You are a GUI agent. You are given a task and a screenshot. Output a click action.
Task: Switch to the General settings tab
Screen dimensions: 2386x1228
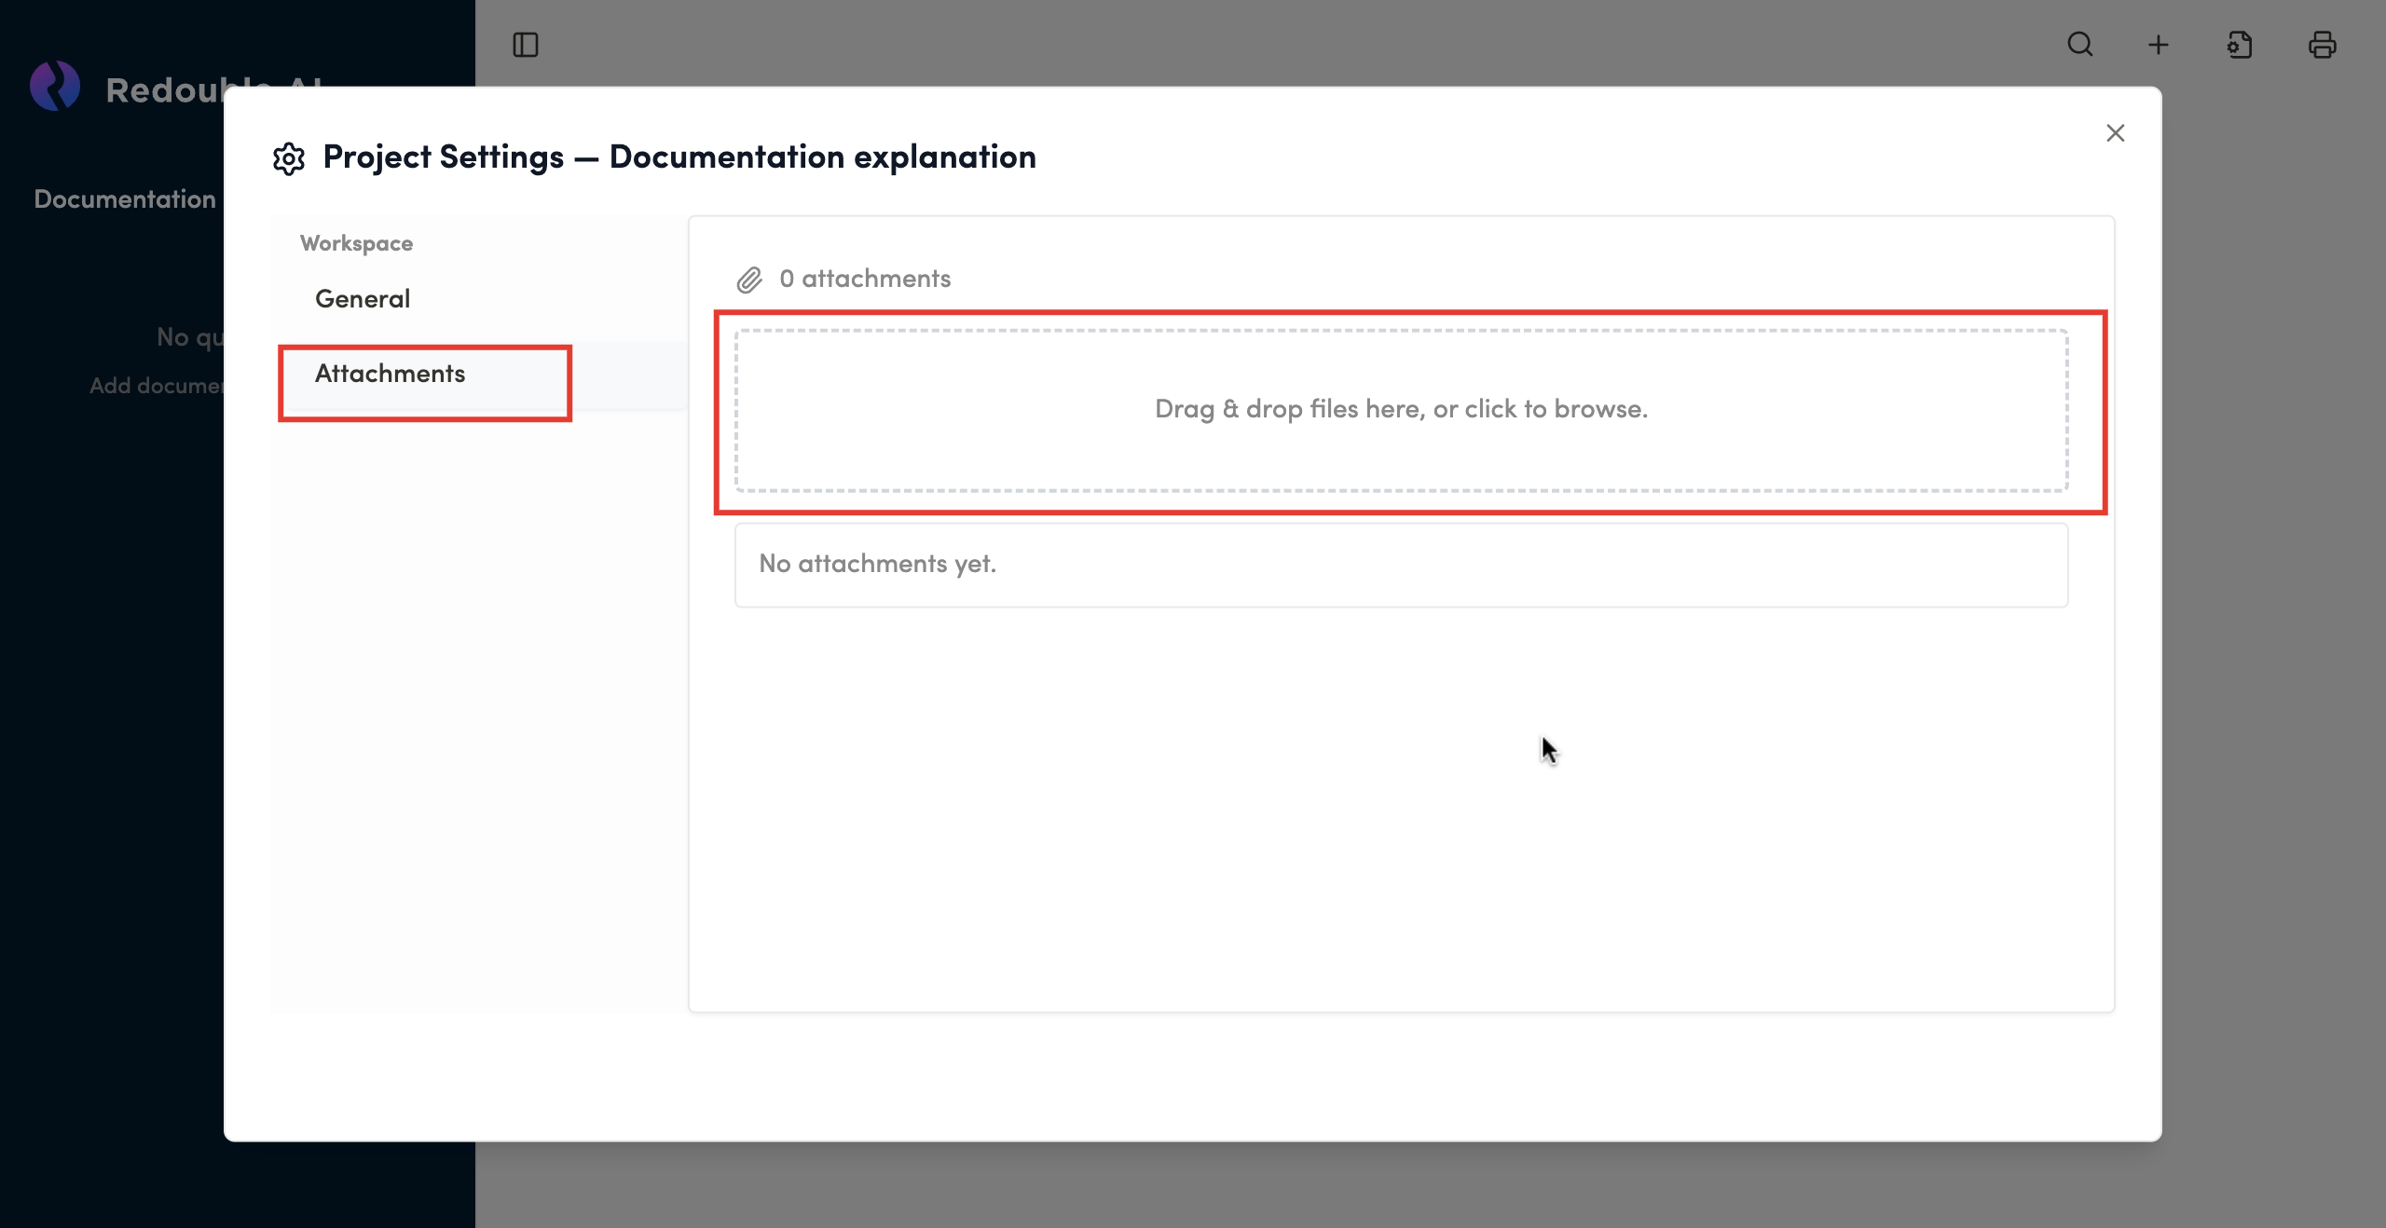[x=363, y=299]
